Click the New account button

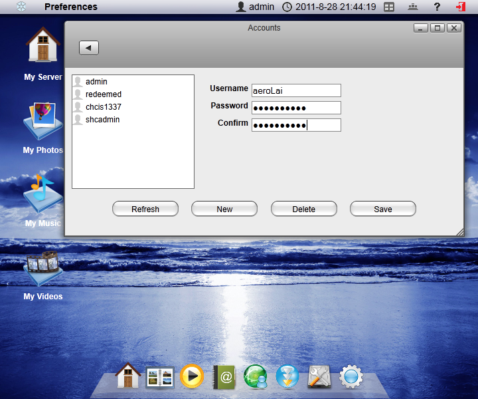point(224,209)
